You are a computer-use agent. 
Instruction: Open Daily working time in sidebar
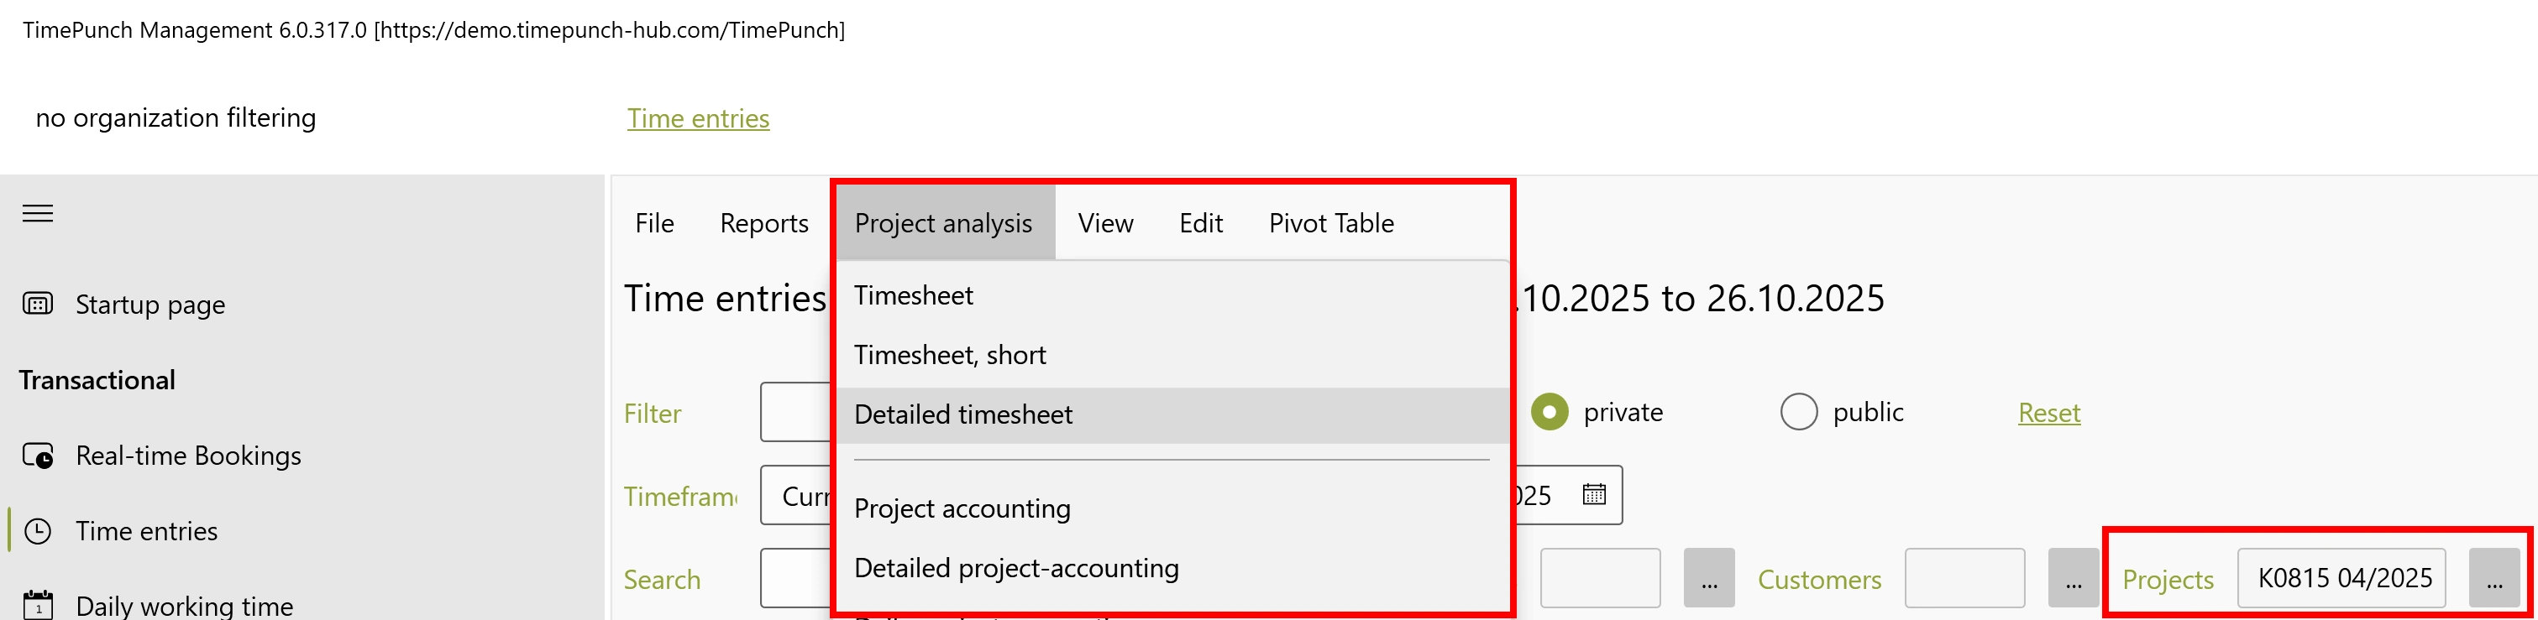point(183,605)
